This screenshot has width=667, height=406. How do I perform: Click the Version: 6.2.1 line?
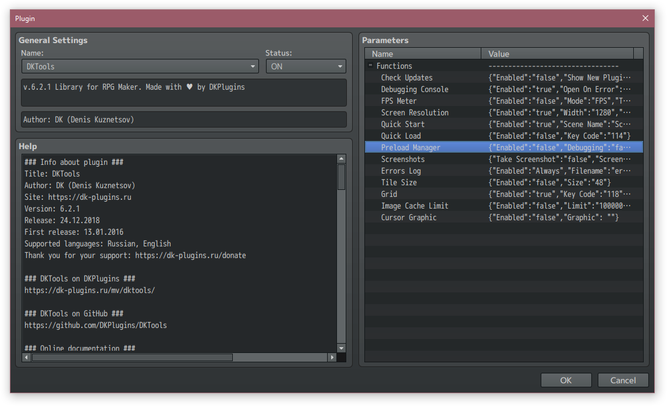(52, 209)
